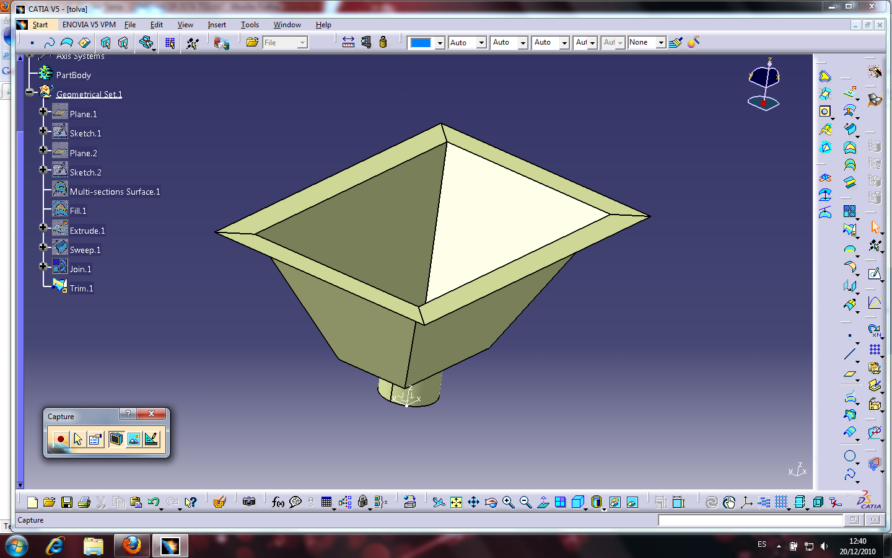Open the blue color dropdown arrow
Viewport: 892px width, 558px height.
point(440,43)
